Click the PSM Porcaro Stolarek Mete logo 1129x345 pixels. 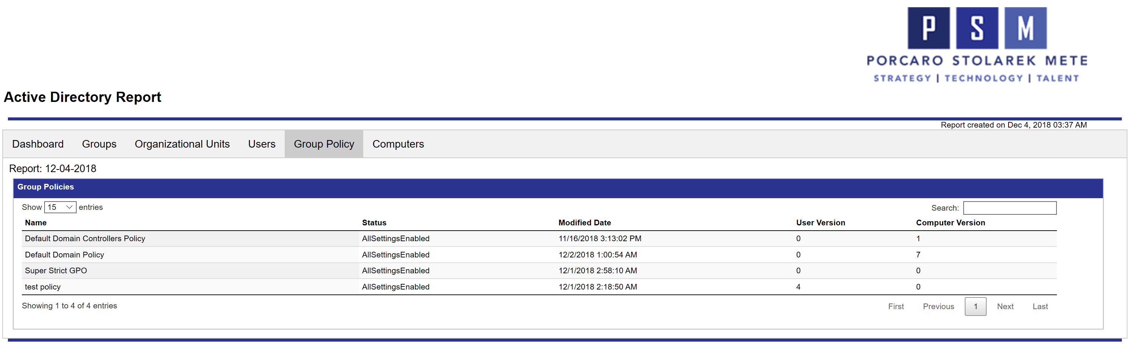pyautogui.click(x=977, y=45)
